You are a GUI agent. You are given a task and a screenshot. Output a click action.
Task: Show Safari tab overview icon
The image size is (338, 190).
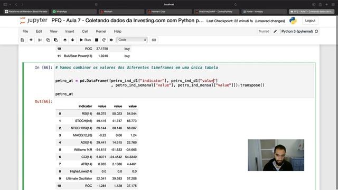pos(333,4)
